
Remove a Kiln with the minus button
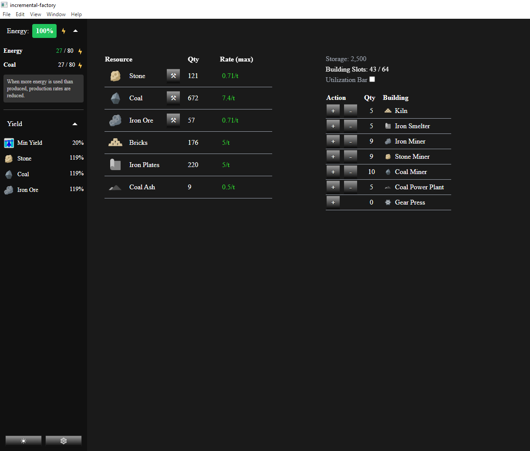351,111
